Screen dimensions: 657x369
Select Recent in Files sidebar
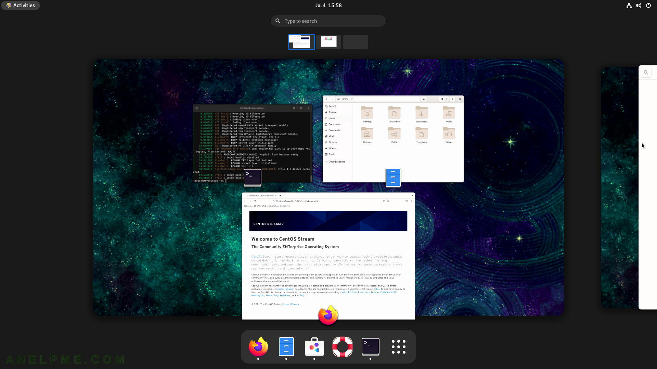click(338, 106)
